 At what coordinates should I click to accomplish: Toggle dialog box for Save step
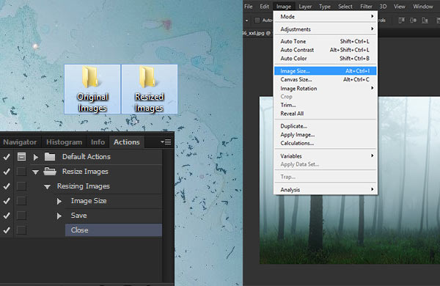tap(21, 216)
